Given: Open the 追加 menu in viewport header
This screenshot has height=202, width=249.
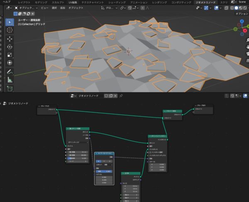Looking at the screenshot, I should point(62,7).
